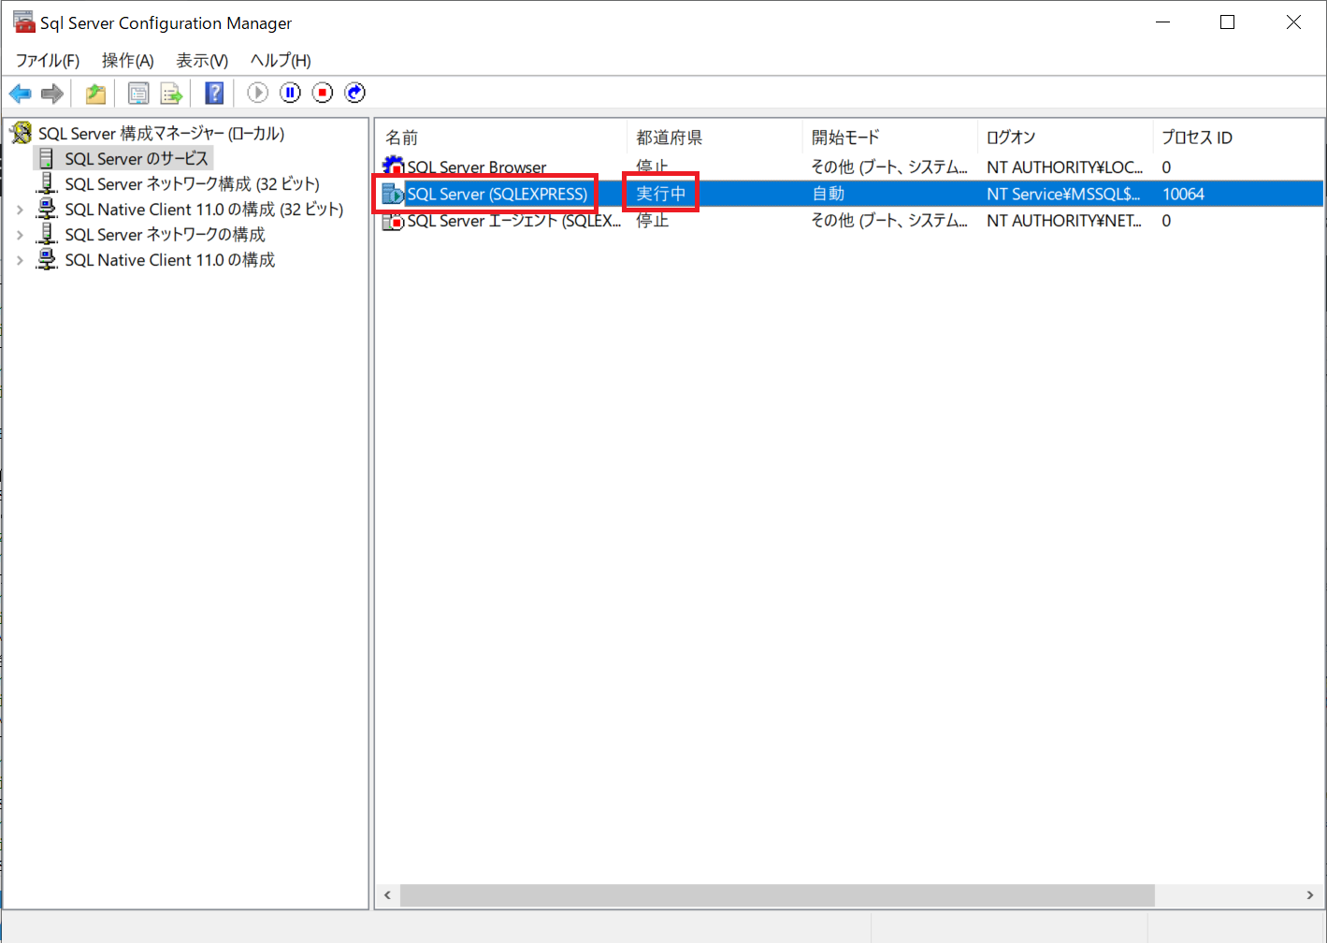Expand SQL Native Client 11.0 の構成 (32 ビット) node
This screenshot has width=1327, height=943.
[20, 210]
